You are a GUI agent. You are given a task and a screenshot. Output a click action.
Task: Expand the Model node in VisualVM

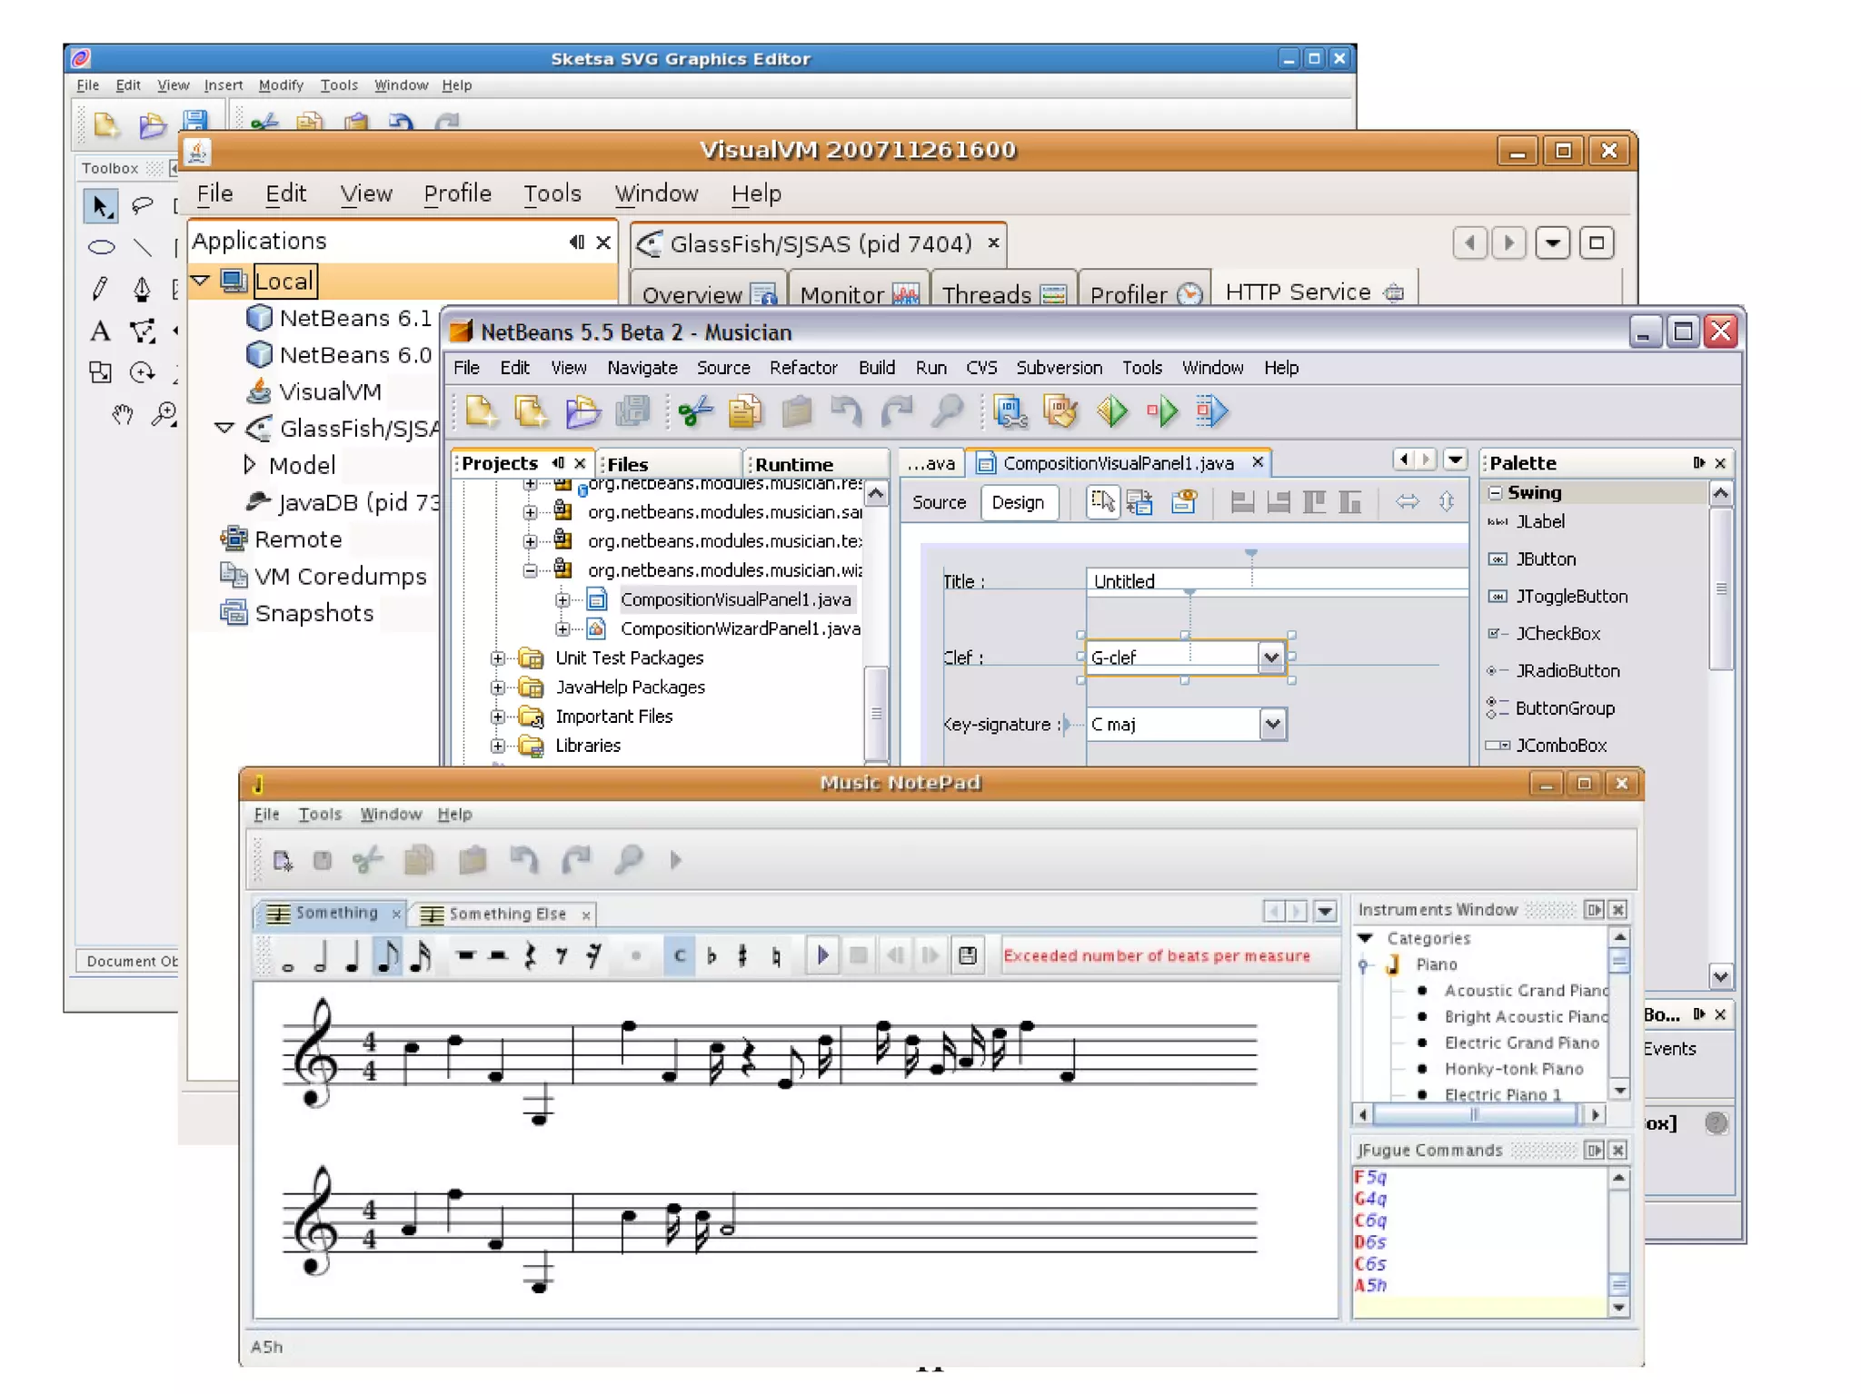(x=250, y=464)
